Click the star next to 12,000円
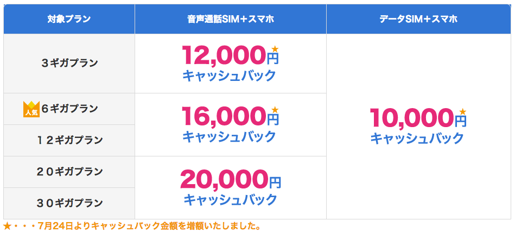The height and width of the screenshot is (233, 515). click(x=275, y=49)
